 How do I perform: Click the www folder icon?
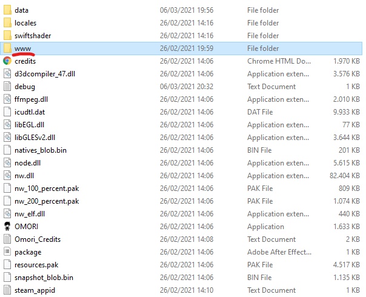[x=7, y=48]
